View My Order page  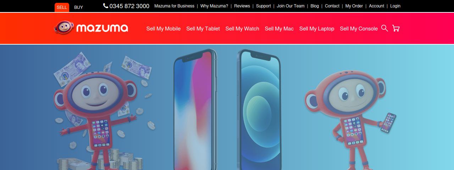[354, 6]
